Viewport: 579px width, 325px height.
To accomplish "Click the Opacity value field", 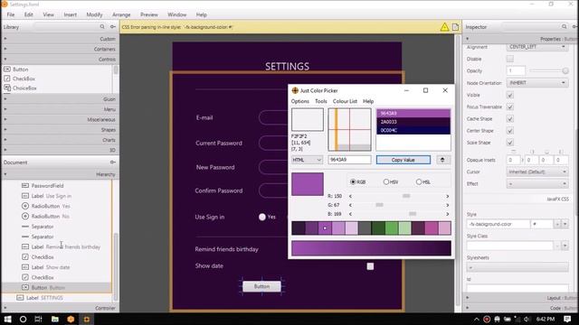I will (x=516, y=70).
